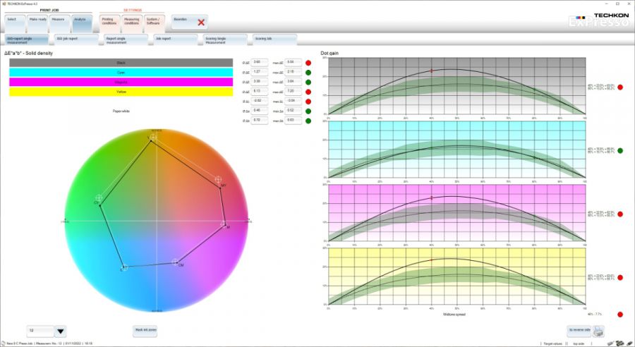Viewport: 635px width, 347px height.
Task: Click the red X Beenden icon
Action: (201, 23)
